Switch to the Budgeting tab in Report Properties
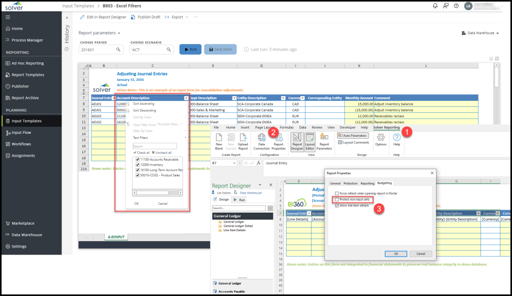 (x=384, y=183)
